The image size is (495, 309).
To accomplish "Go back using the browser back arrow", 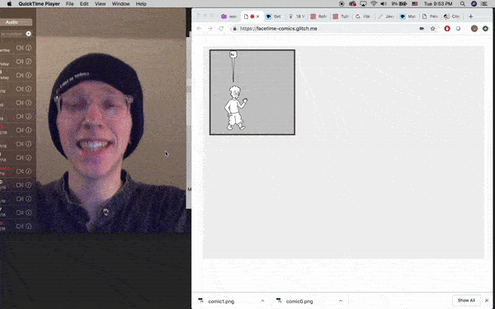I will 199,29.
